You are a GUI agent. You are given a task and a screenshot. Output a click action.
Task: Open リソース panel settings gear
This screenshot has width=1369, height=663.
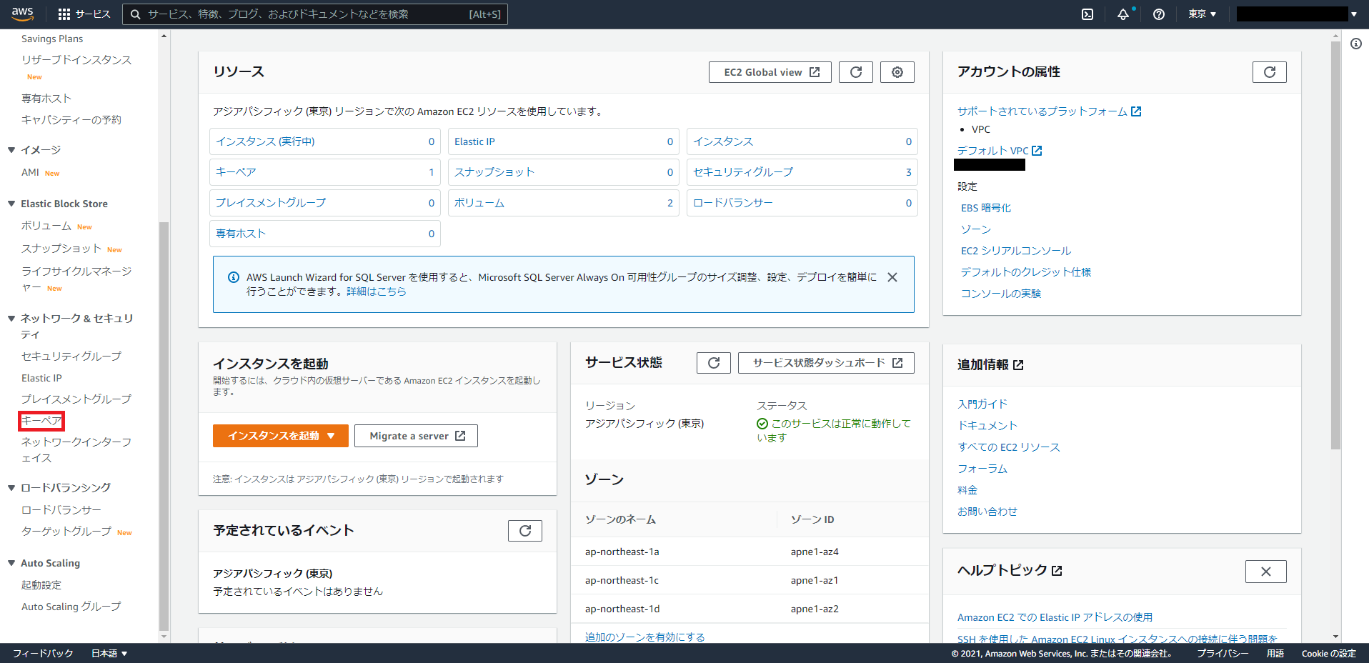[897, 72]
